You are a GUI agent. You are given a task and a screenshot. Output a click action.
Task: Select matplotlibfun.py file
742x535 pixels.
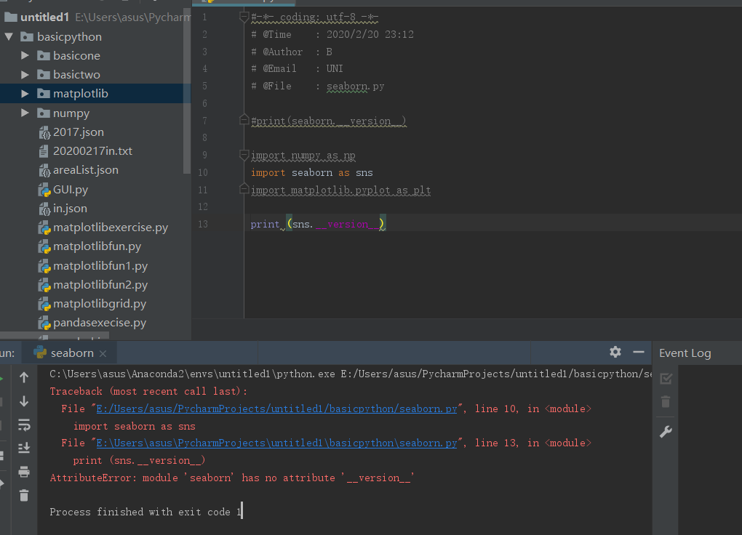[97, 246]
